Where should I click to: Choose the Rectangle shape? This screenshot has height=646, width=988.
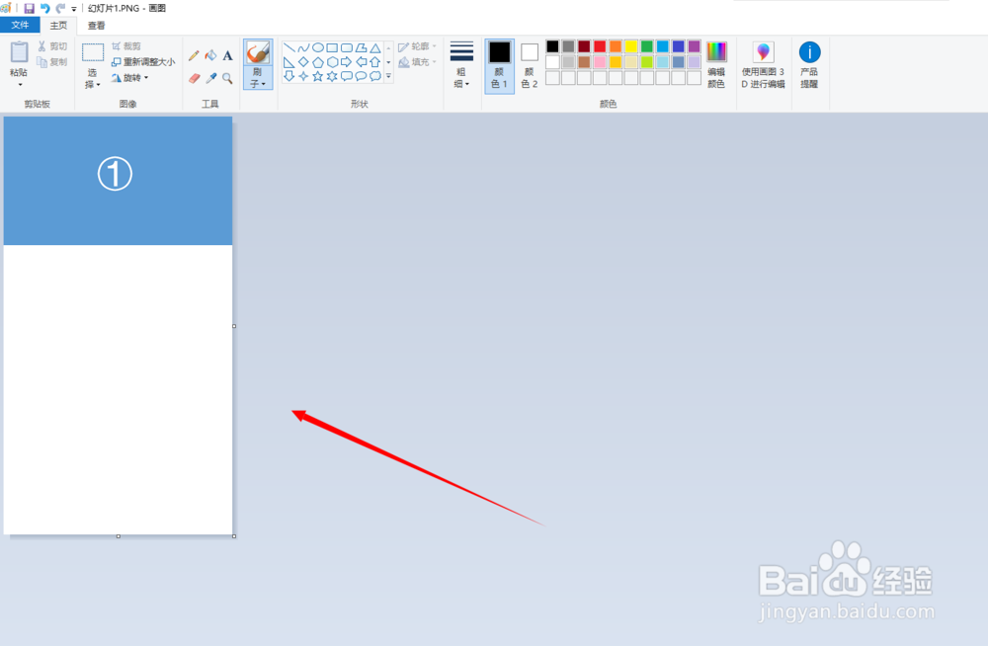(332, 47)
